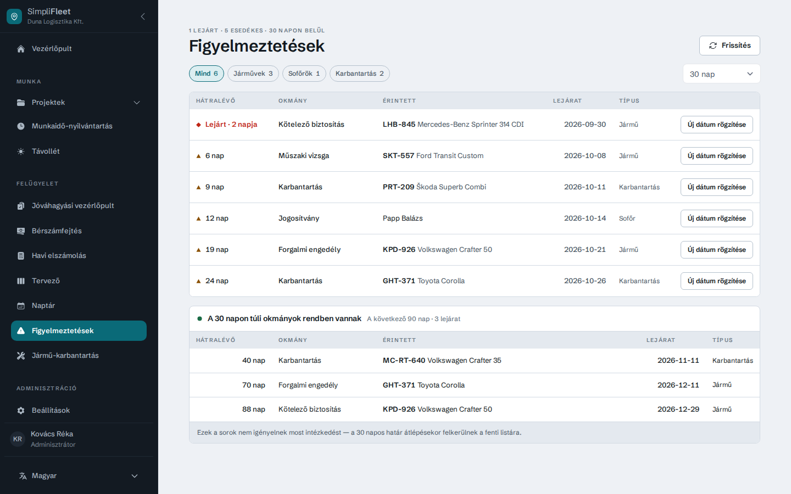This screenshot has height=494, width=791.
Task: Record new date for LHB-845 Sprinter
Action: 717,125
